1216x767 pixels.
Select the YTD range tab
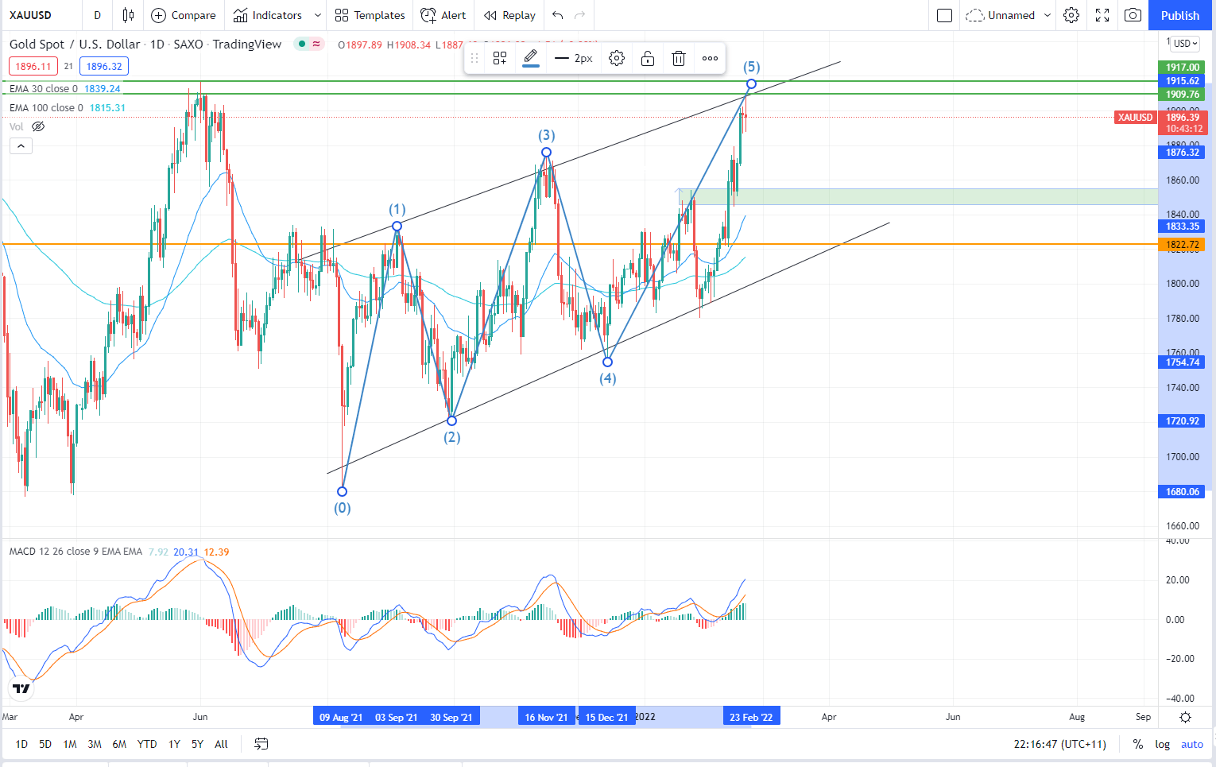click(x=146, y=744)
